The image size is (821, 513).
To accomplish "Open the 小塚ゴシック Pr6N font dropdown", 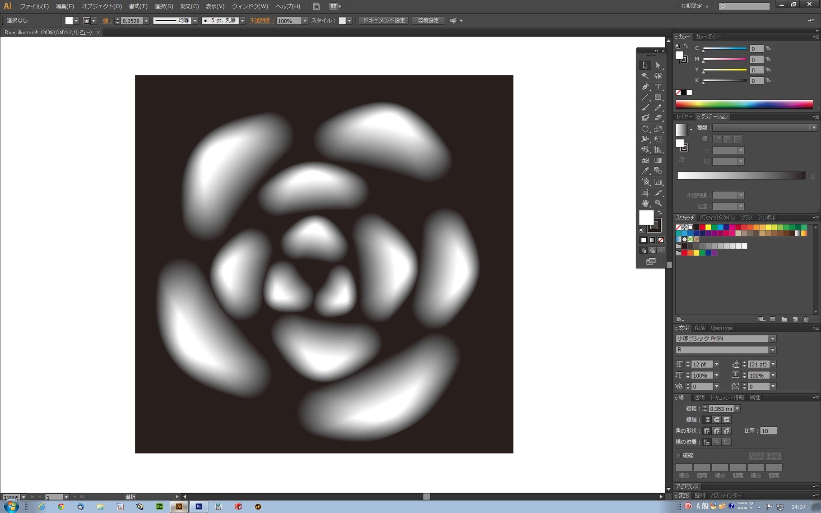I will pos(772,339).
